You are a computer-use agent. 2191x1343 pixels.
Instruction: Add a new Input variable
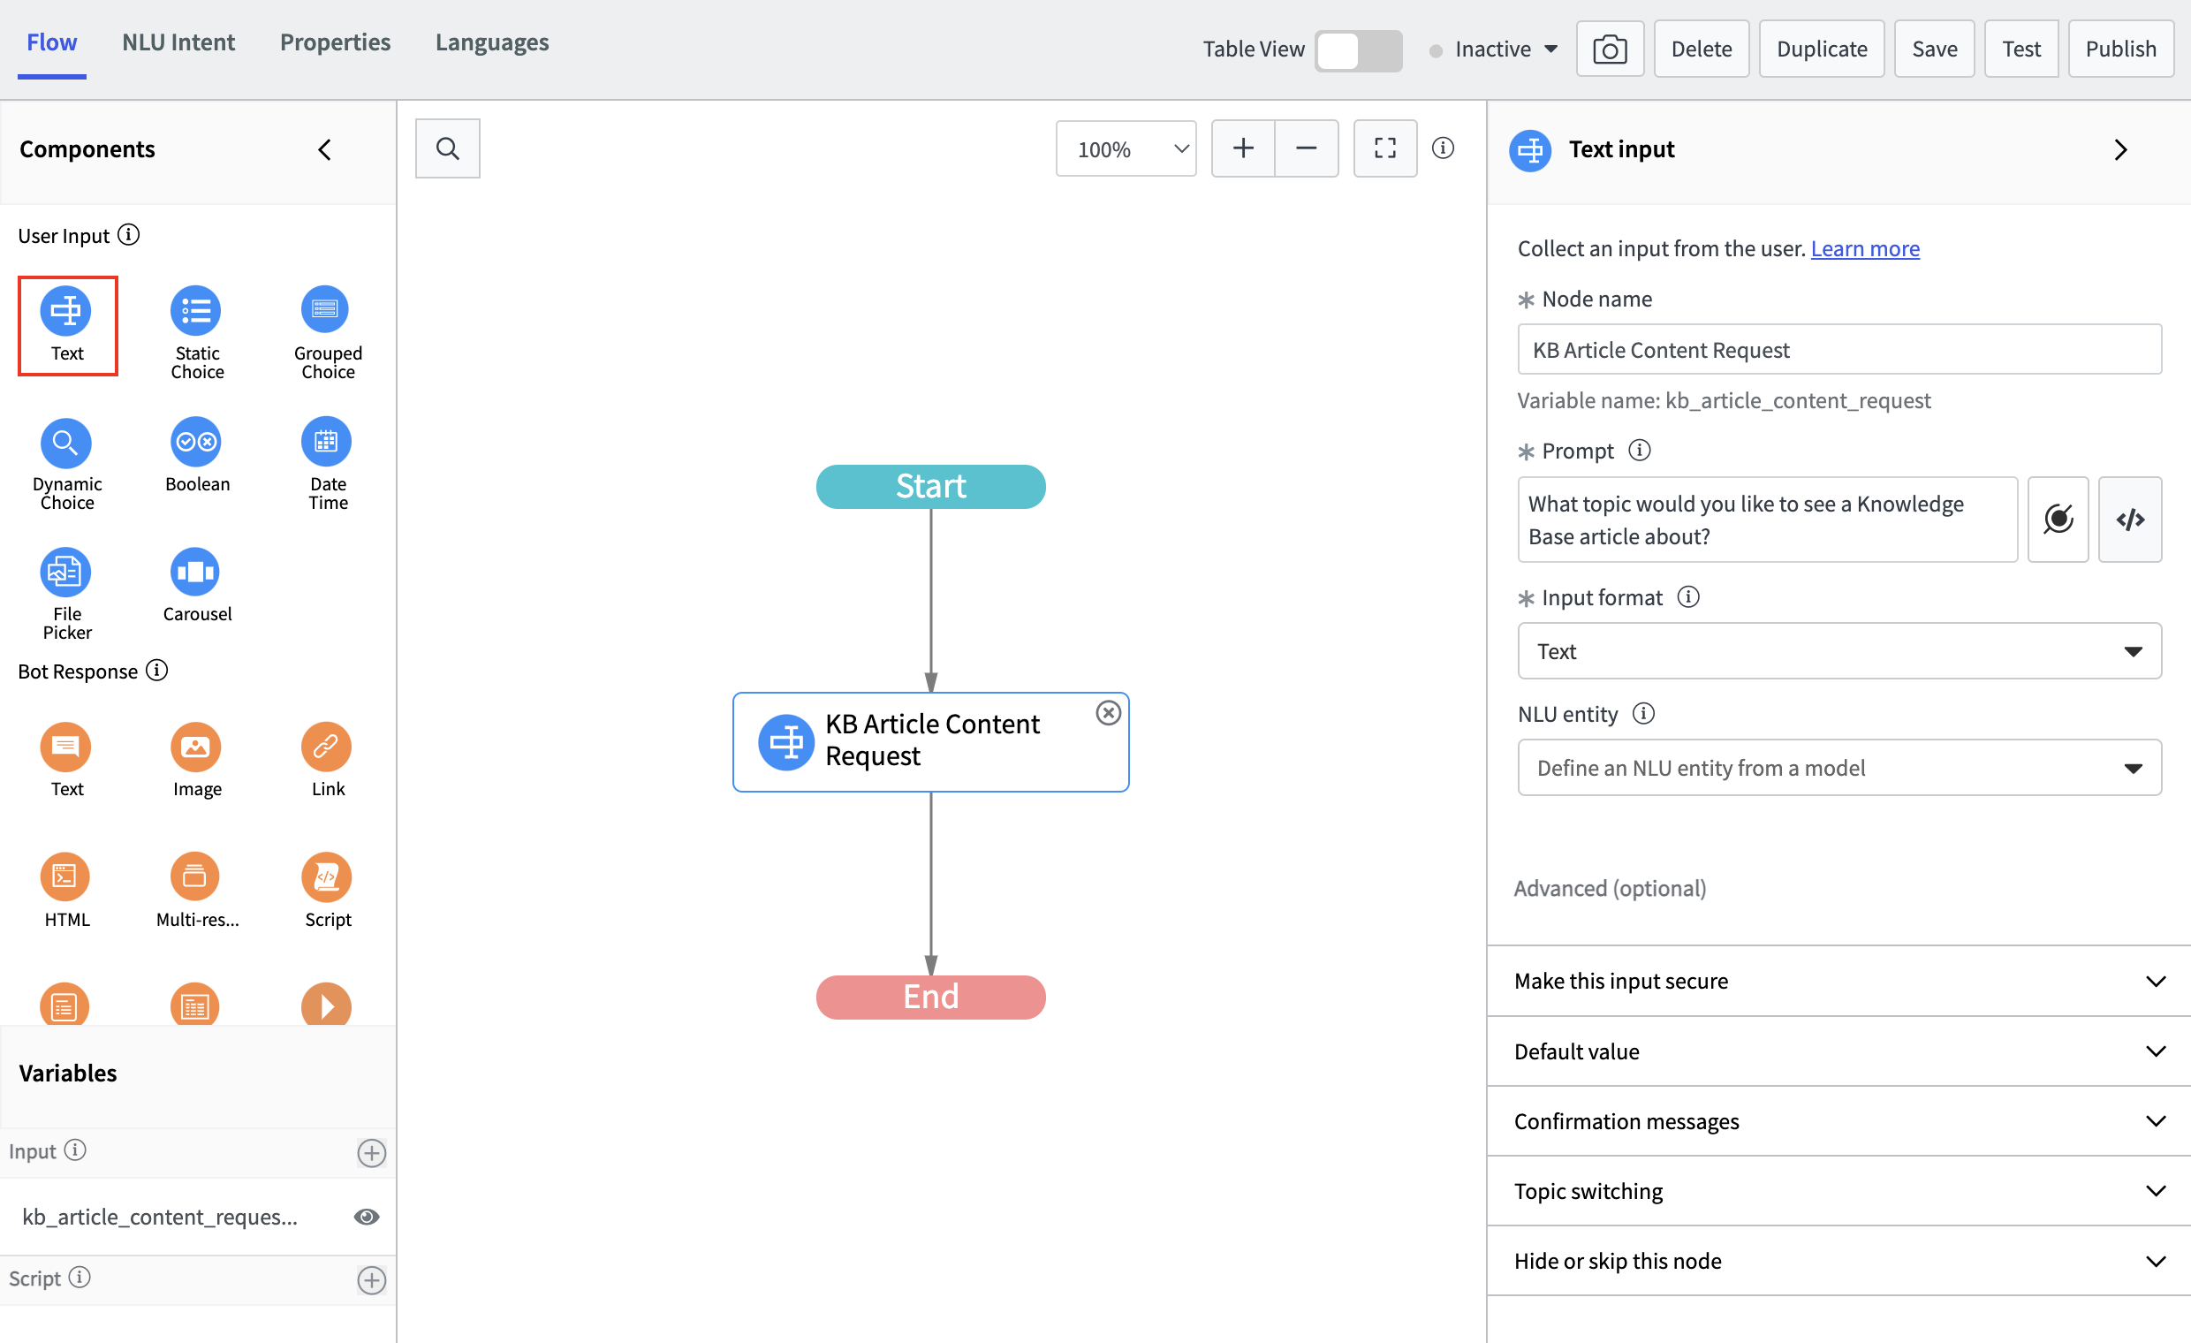371,1153
